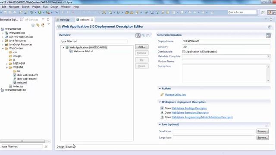Maximize the Enterprise Explorer view panel
The image size is (276, 155).
coord(48,19)
